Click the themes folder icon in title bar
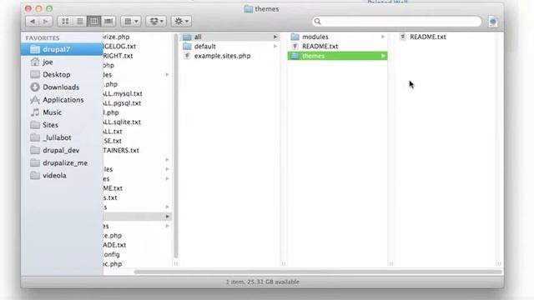Viewport: 534px width, 300px height. click(249, 9)
